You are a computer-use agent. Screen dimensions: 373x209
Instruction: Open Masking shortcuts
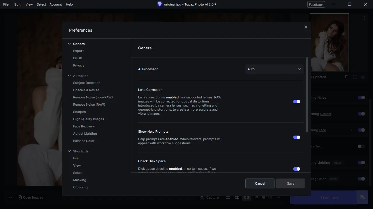(x=80, y=180)
